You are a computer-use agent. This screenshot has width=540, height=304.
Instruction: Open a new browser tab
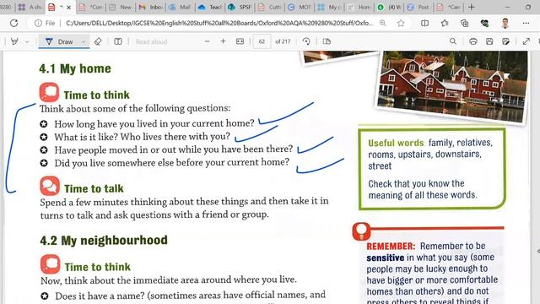pos(471,7)
